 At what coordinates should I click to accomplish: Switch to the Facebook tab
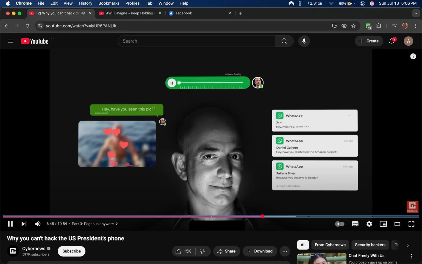[184, 13]
